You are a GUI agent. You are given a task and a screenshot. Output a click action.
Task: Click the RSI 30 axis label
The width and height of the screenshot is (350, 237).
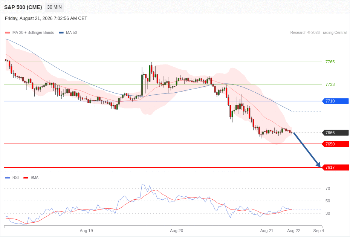click(x=328, y=213)
